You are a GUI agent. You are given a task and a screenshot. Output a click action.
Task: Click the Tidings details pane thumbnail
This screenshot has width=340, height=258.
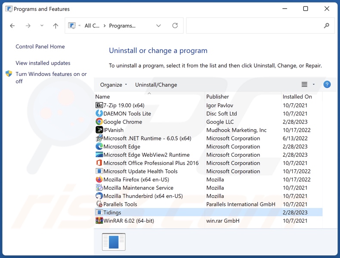click(114, 242)
